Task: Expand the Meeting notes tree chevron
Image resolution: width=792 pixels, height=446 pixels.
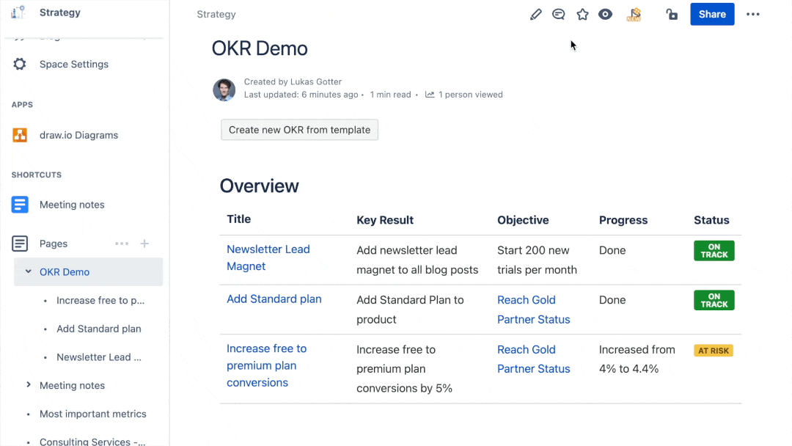Action: pos(29,385)
